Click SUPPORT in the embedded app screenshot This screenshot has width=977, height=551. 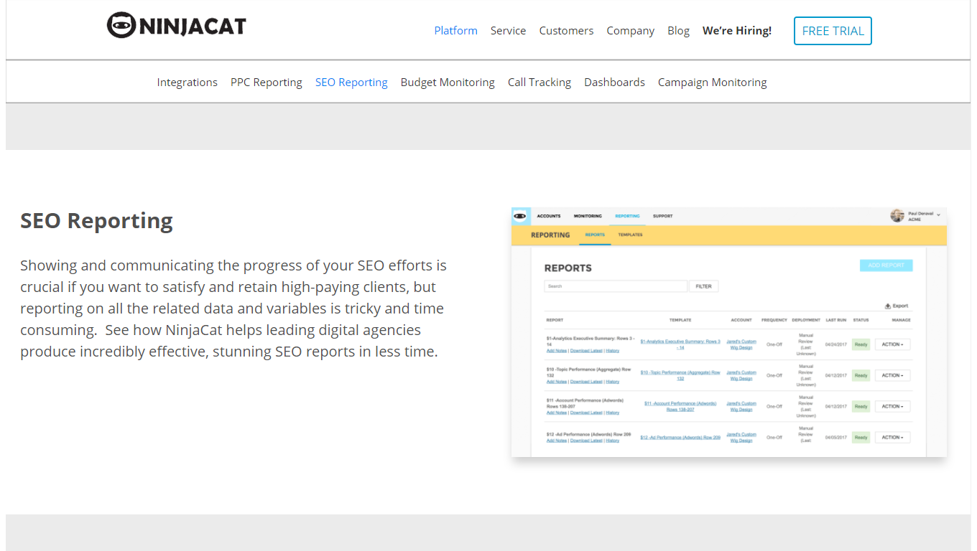pyautogui.click(x=663, y=216)
